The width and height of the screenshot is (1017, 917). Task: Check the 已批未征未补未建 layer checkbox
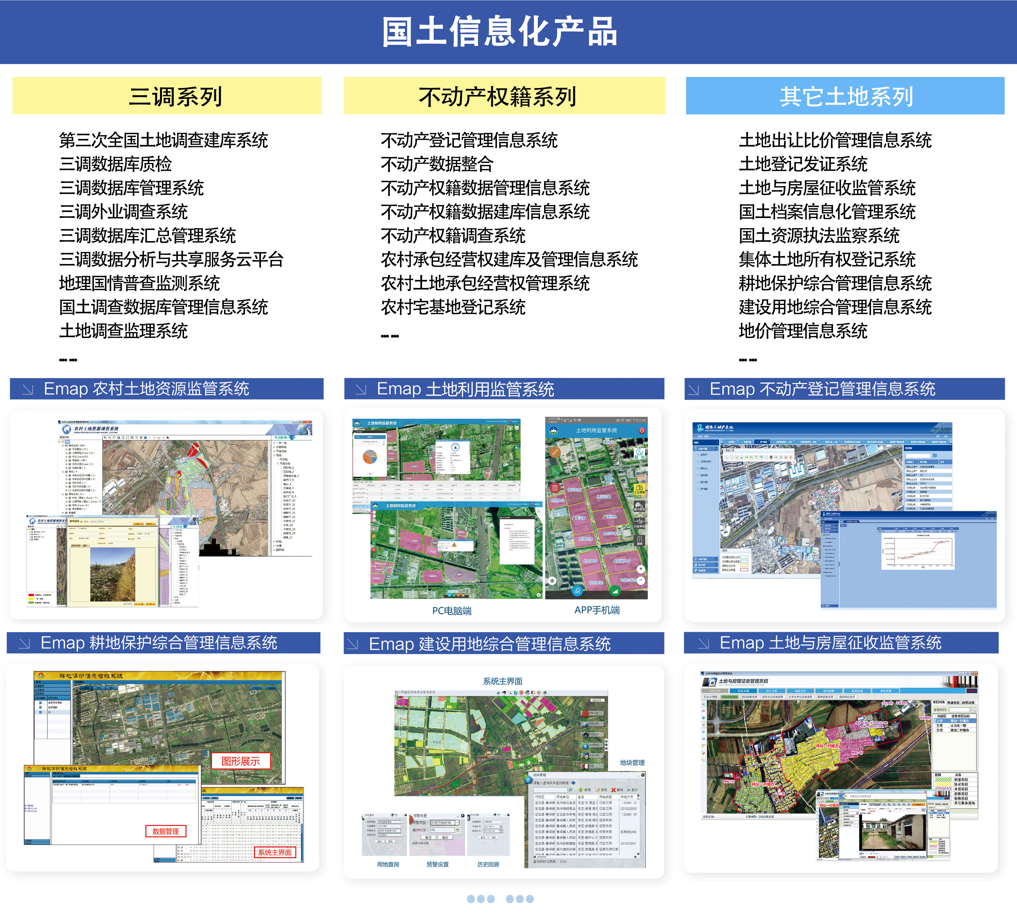coord(70,491)
